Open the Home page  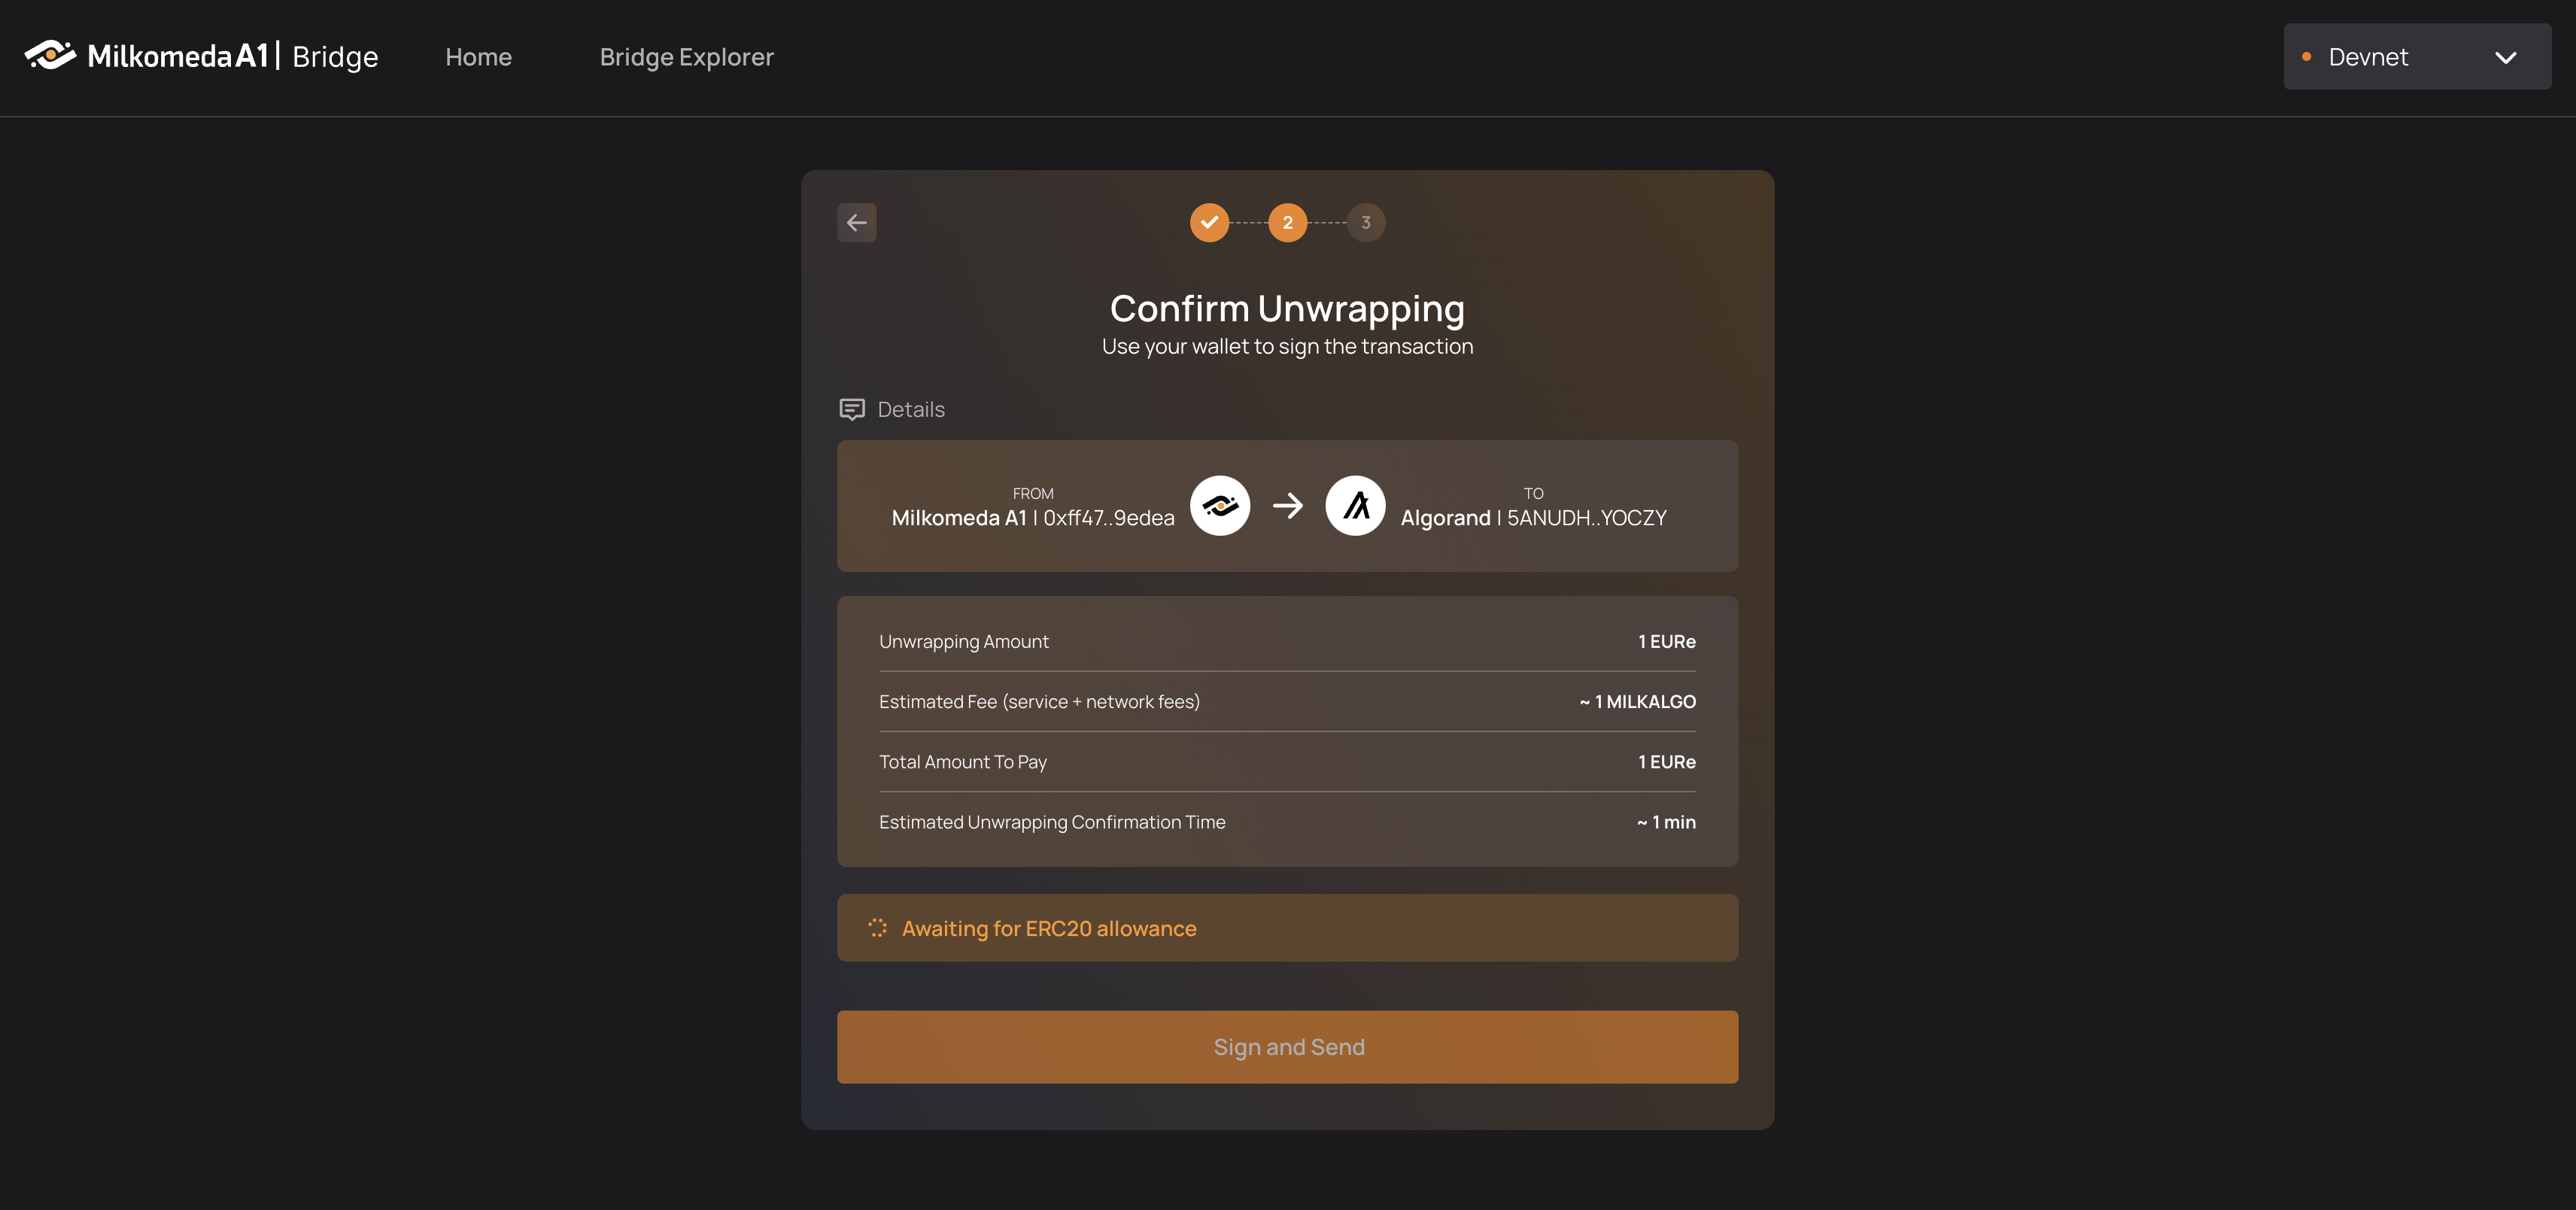point(478,57)
